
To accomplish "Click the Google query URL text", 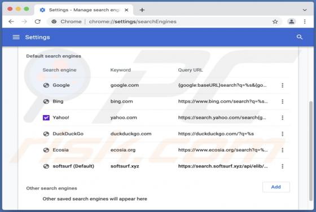I will pyautogui.click(x=222, y=85).
